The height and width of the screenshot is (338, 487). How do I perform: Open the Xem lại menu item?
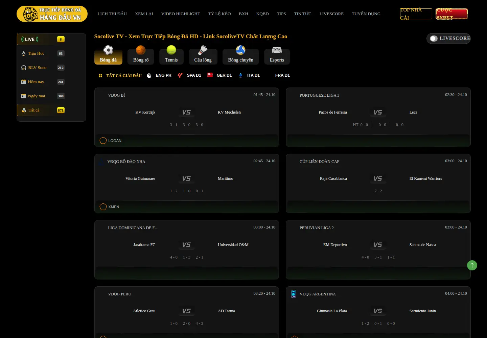click(x=144, y=14)
